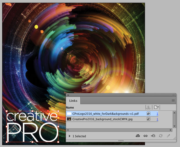Click the Relink chain icon

146,136
